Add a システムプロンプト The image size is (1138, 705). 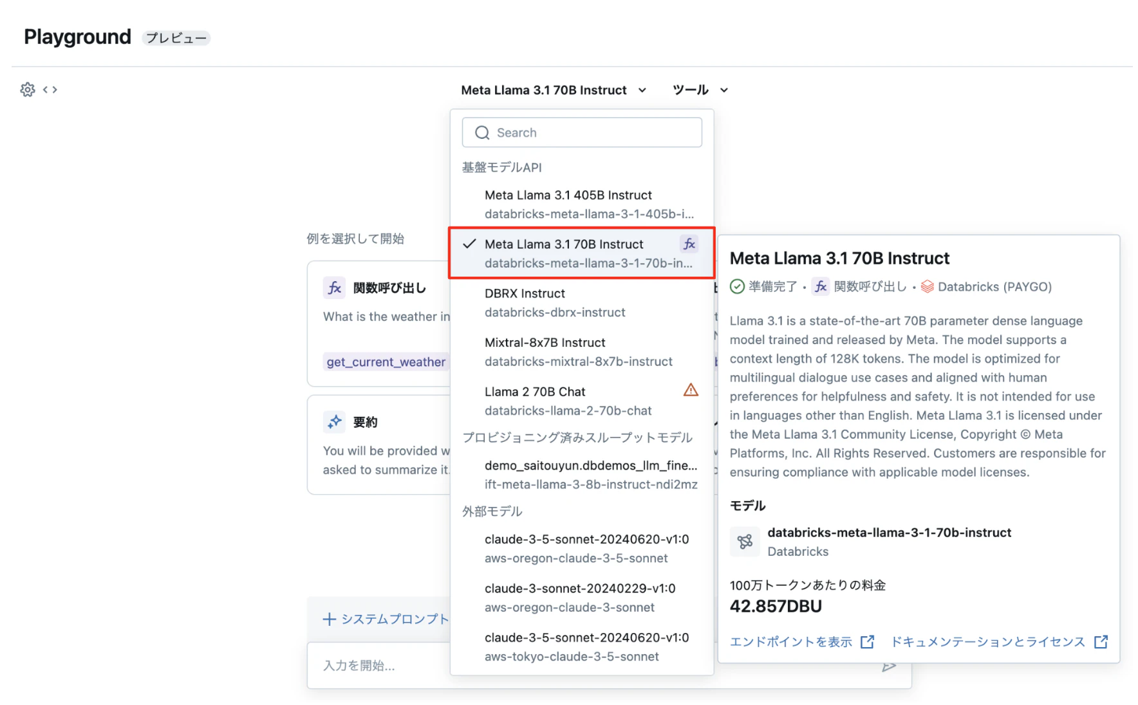tap(386, 619)
